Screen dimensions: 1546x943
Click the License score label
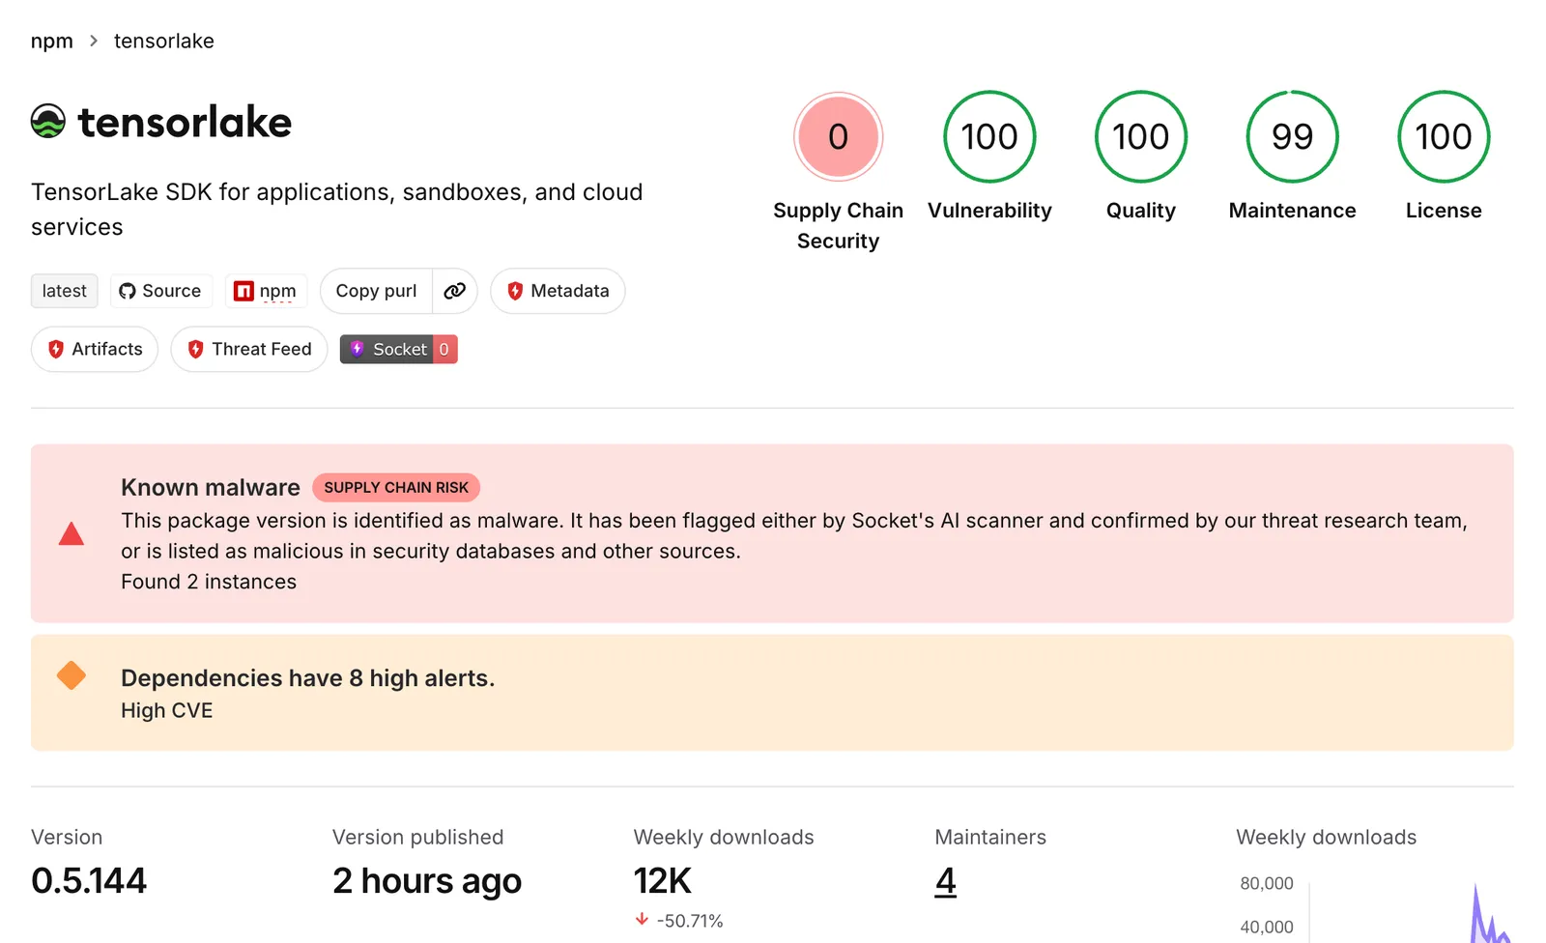point(1444,211)
